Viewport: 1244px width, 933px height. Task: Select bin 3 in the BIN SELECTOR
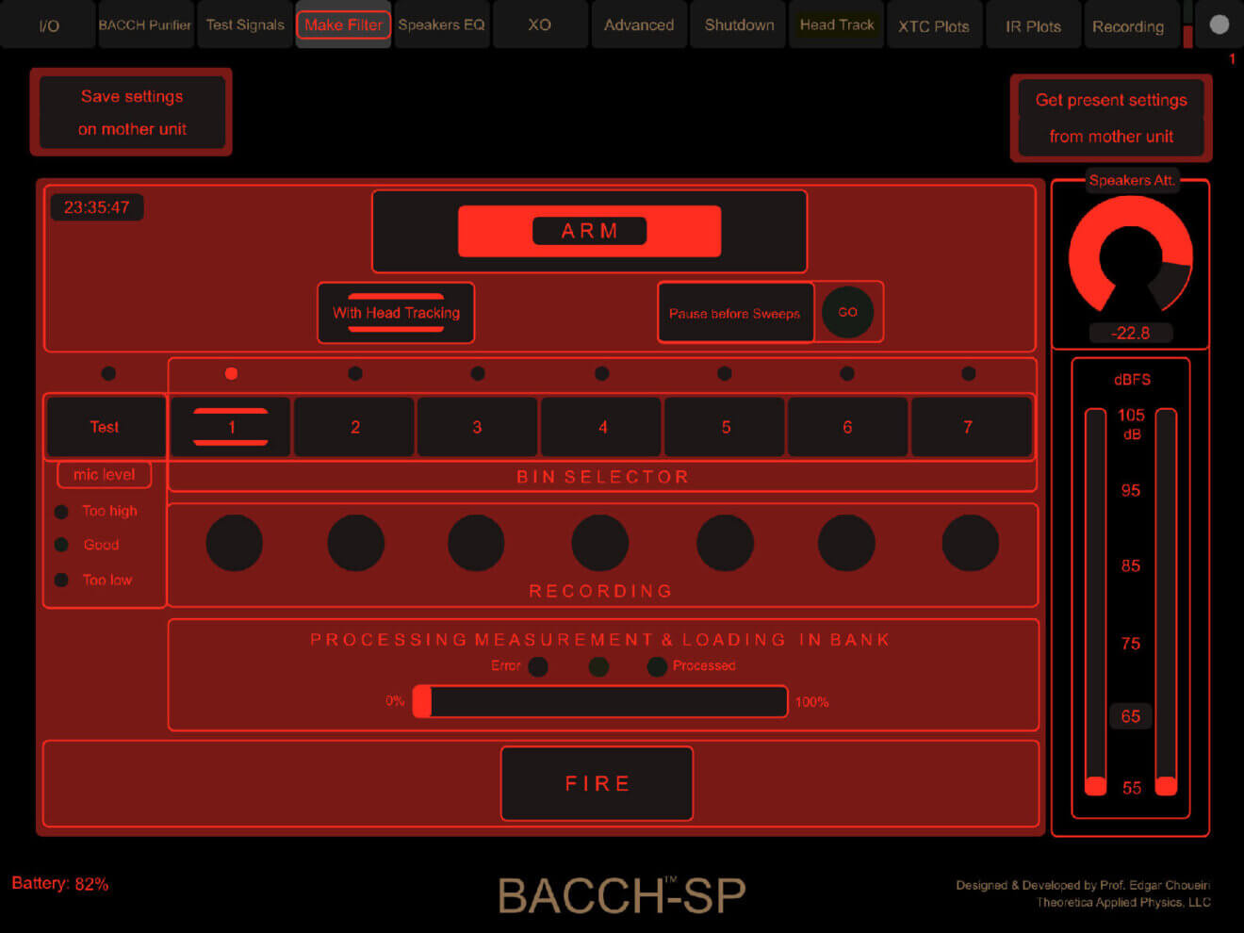point(477,426)
